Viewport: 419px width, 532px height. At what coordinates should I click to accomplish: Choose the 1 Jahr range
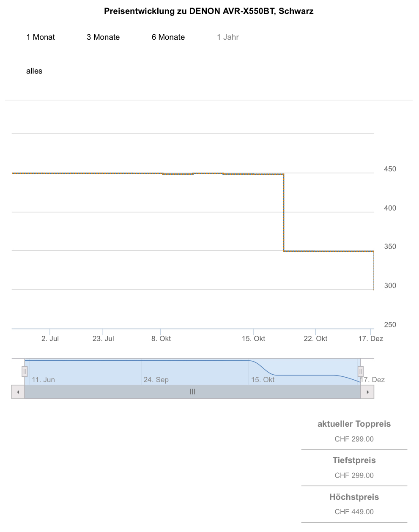[x=228, y=37]
